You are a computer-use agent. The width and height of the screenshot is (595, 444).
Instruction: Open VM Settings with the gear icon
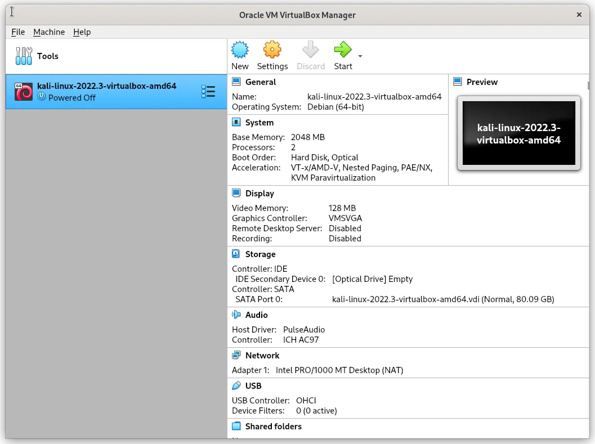(272, 50)
